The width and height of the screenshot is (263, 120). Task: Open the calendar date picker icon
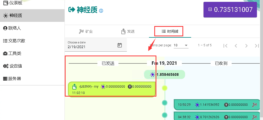[120, 45]
